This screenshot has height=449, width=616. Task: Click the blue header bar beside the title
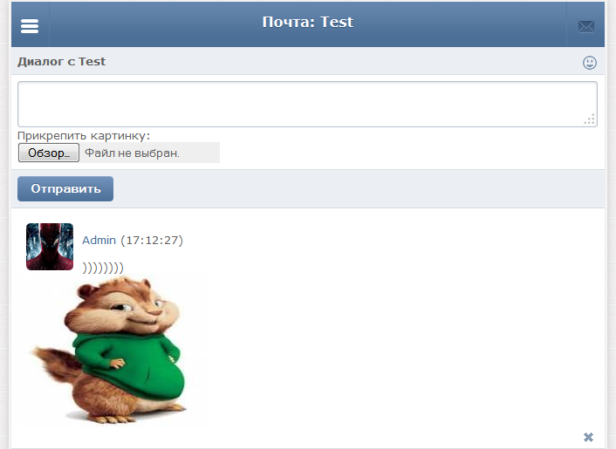click(452, 24)
